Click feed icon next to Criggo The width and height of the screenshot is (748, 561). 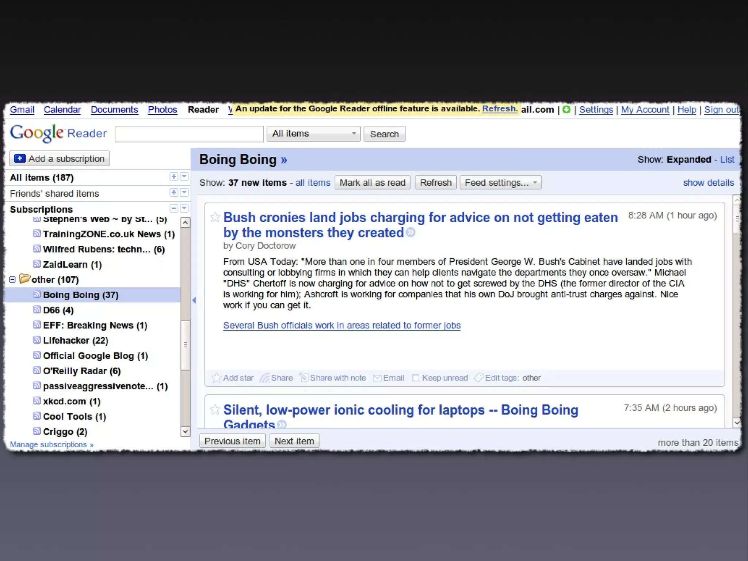(x=37, y=431)
